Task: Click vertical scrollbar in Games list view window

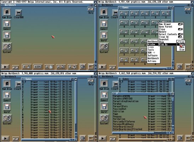Action: point(76,106)
